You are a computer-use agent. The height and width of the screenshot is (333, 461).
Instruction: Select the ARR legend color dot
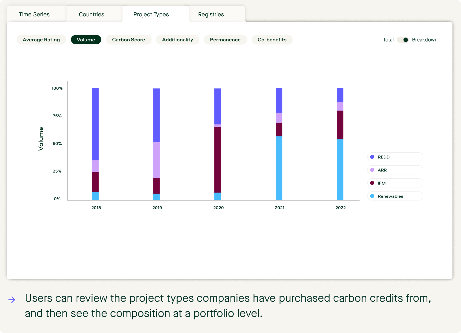(x=372, y=170)
